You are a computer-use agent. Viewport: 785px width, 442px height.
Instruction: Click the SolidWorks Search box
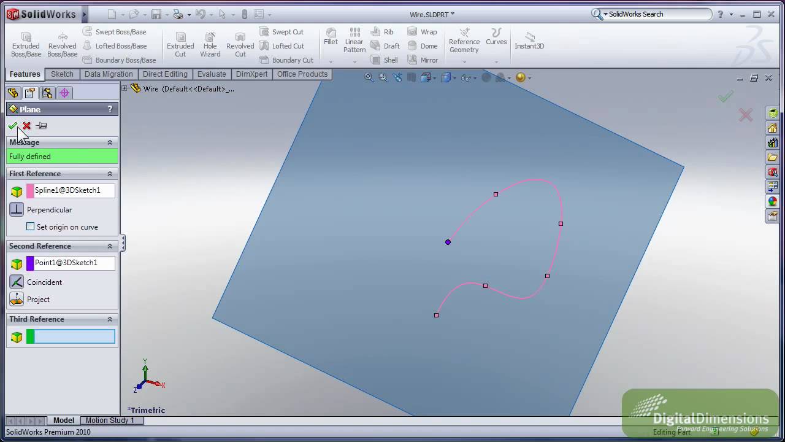(658, 14)
